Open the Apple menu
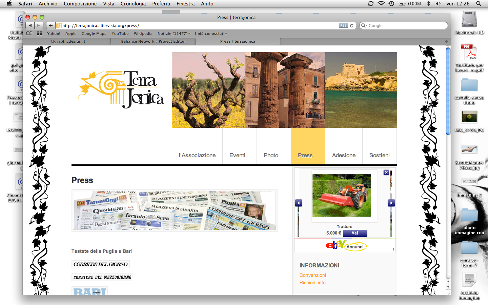The height and width of the screenshot is (305, 488). coord(9,4)
